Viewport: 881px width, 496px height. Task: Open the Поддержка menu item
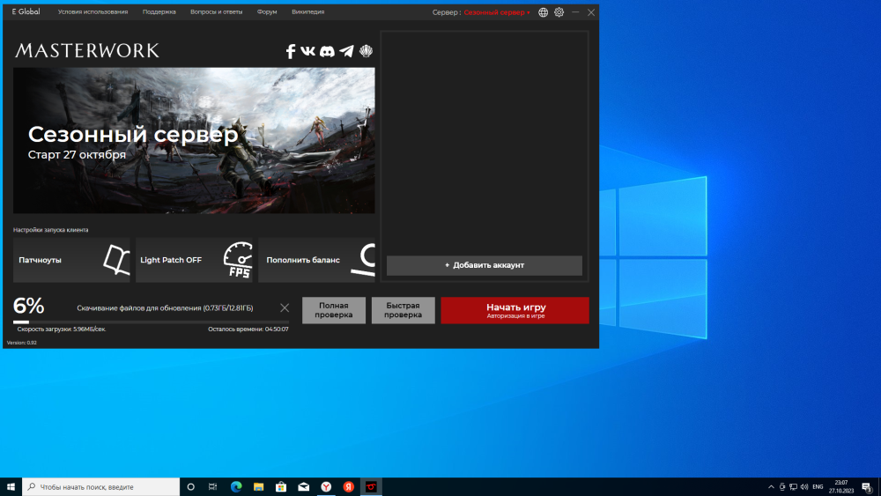tap(159, 12)
